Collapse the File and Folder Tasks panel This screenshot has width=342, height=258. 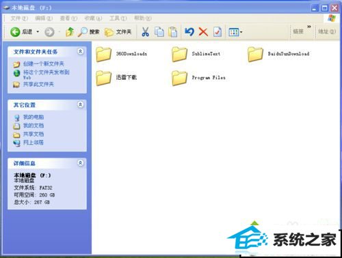(80, 51)
